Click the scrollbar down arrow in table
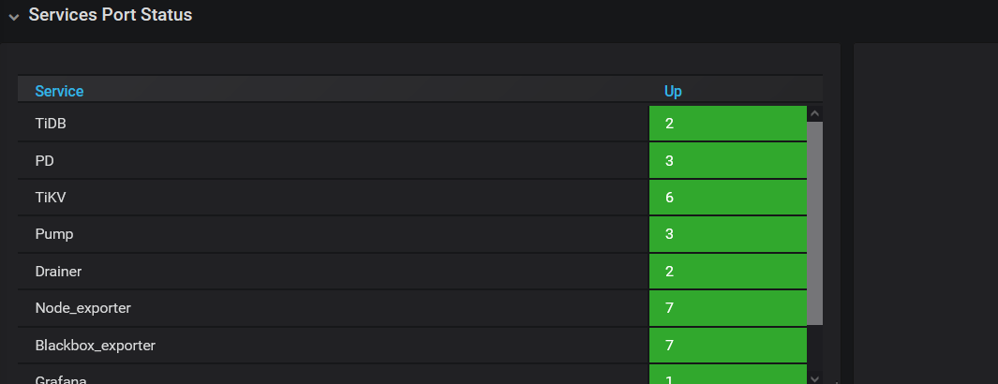998x384 pixels. [x=814, y=378]
